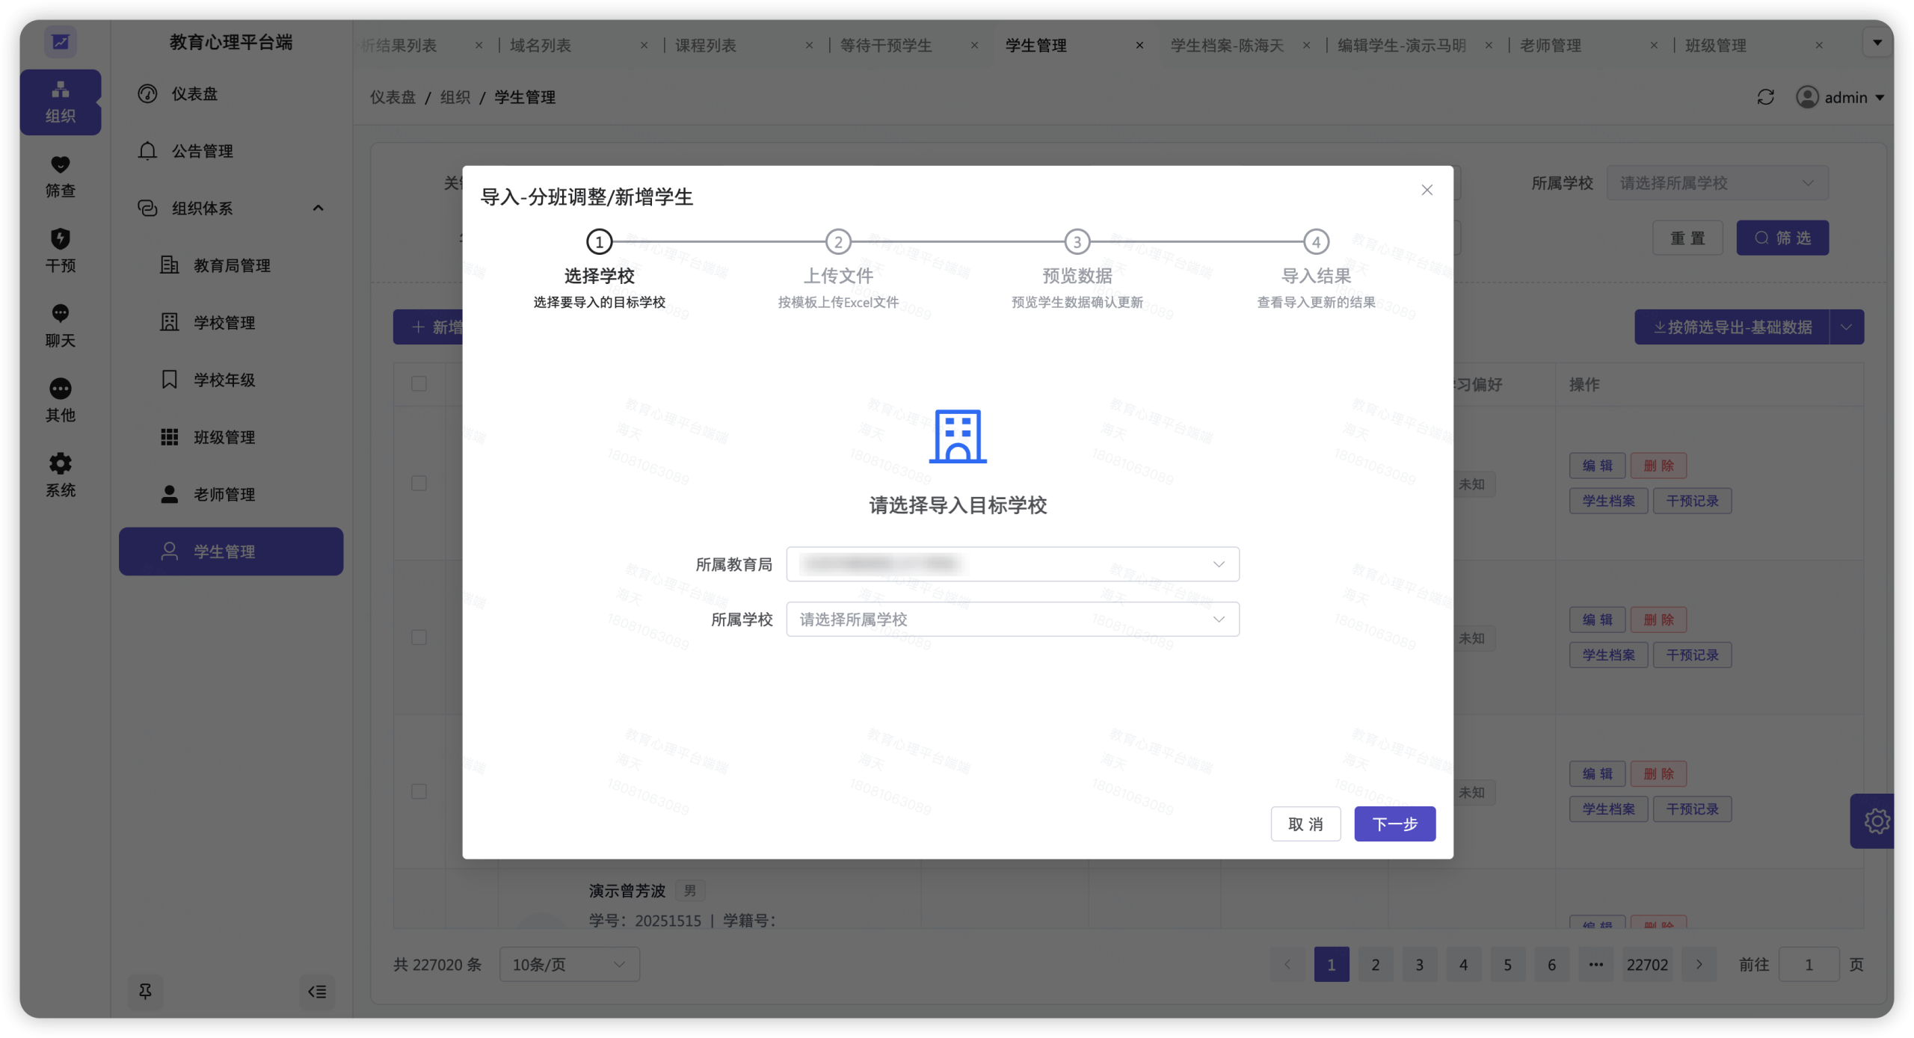Click the 前往 page number input field
1914x1038 pixels.
point(1807,964)
